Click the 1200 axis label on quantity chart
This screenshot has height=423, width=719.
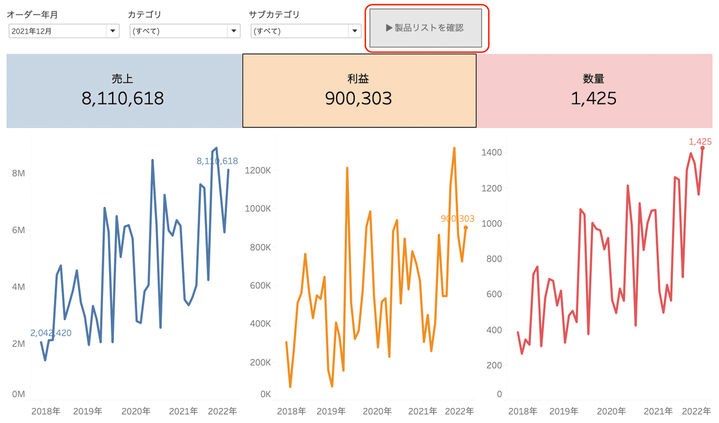492,188
